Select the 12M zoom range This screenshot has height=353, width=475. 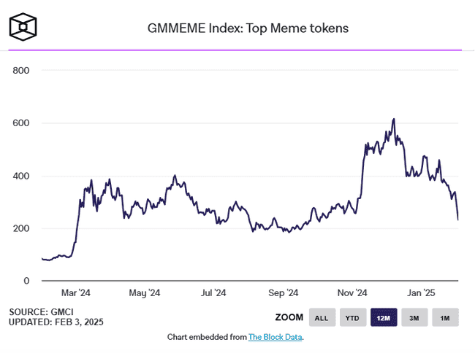click(383, 317)
